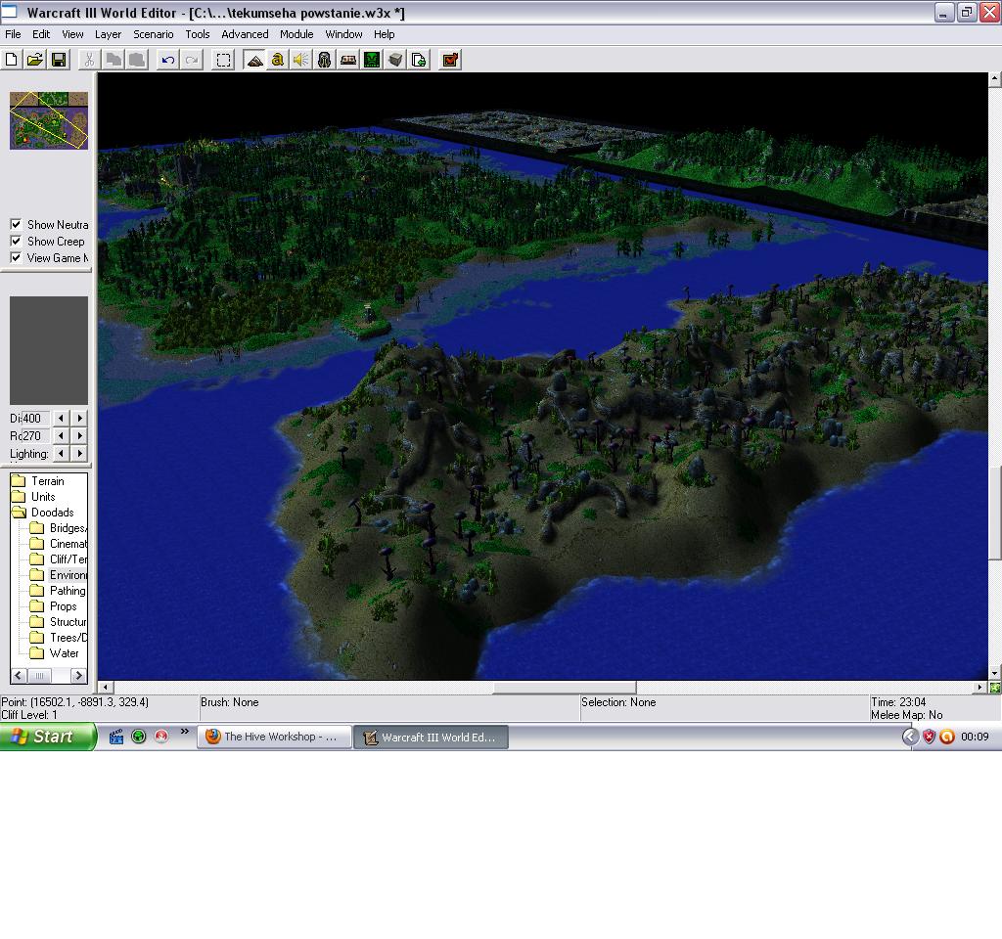The width and height of the screenshot is (1002, 939).
Task: Click the viewport horizontal scrollbar thumb
Action: (565, 688)
